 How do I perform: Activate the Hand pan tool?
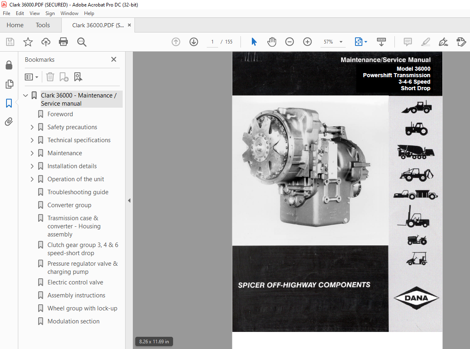272,42
